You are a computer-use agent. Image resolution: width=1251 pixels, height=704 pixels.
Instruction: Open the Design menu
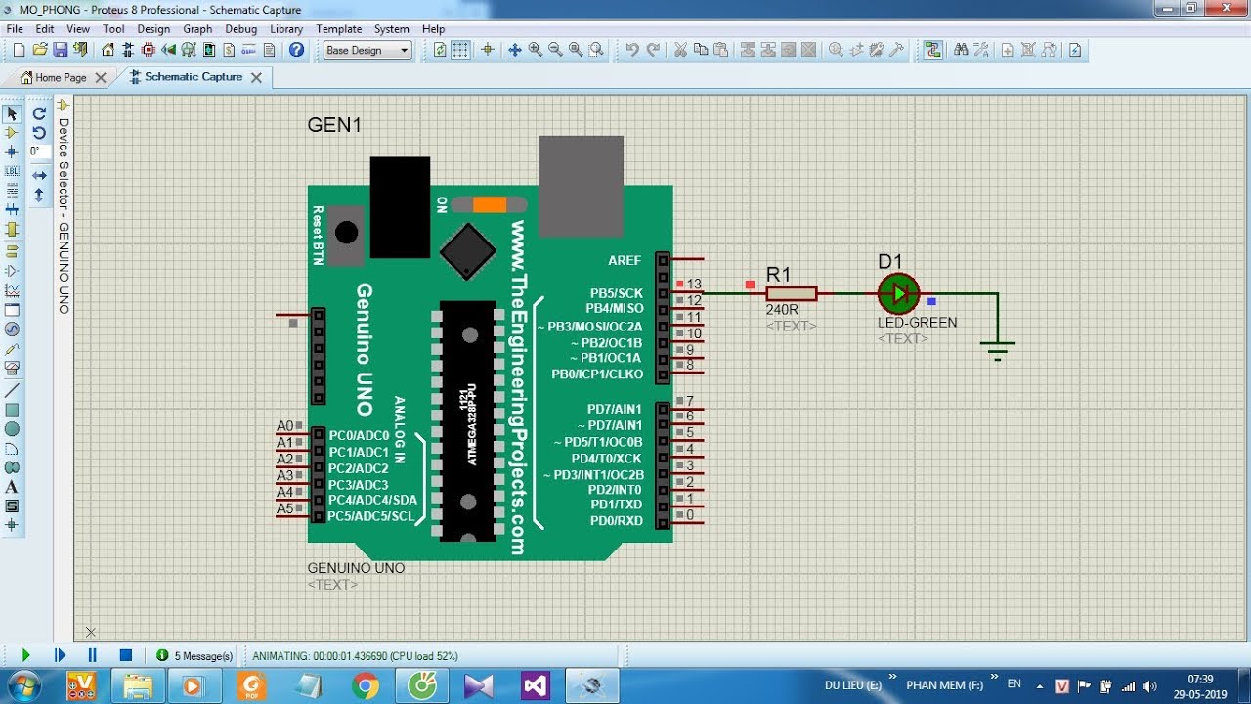click(x=153, y=29)
